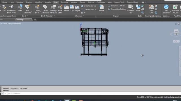Click the Hyperlink icon in Data panel
Image resolution: width=181 pixels, height=101 pixels.
tap(143, 13)
